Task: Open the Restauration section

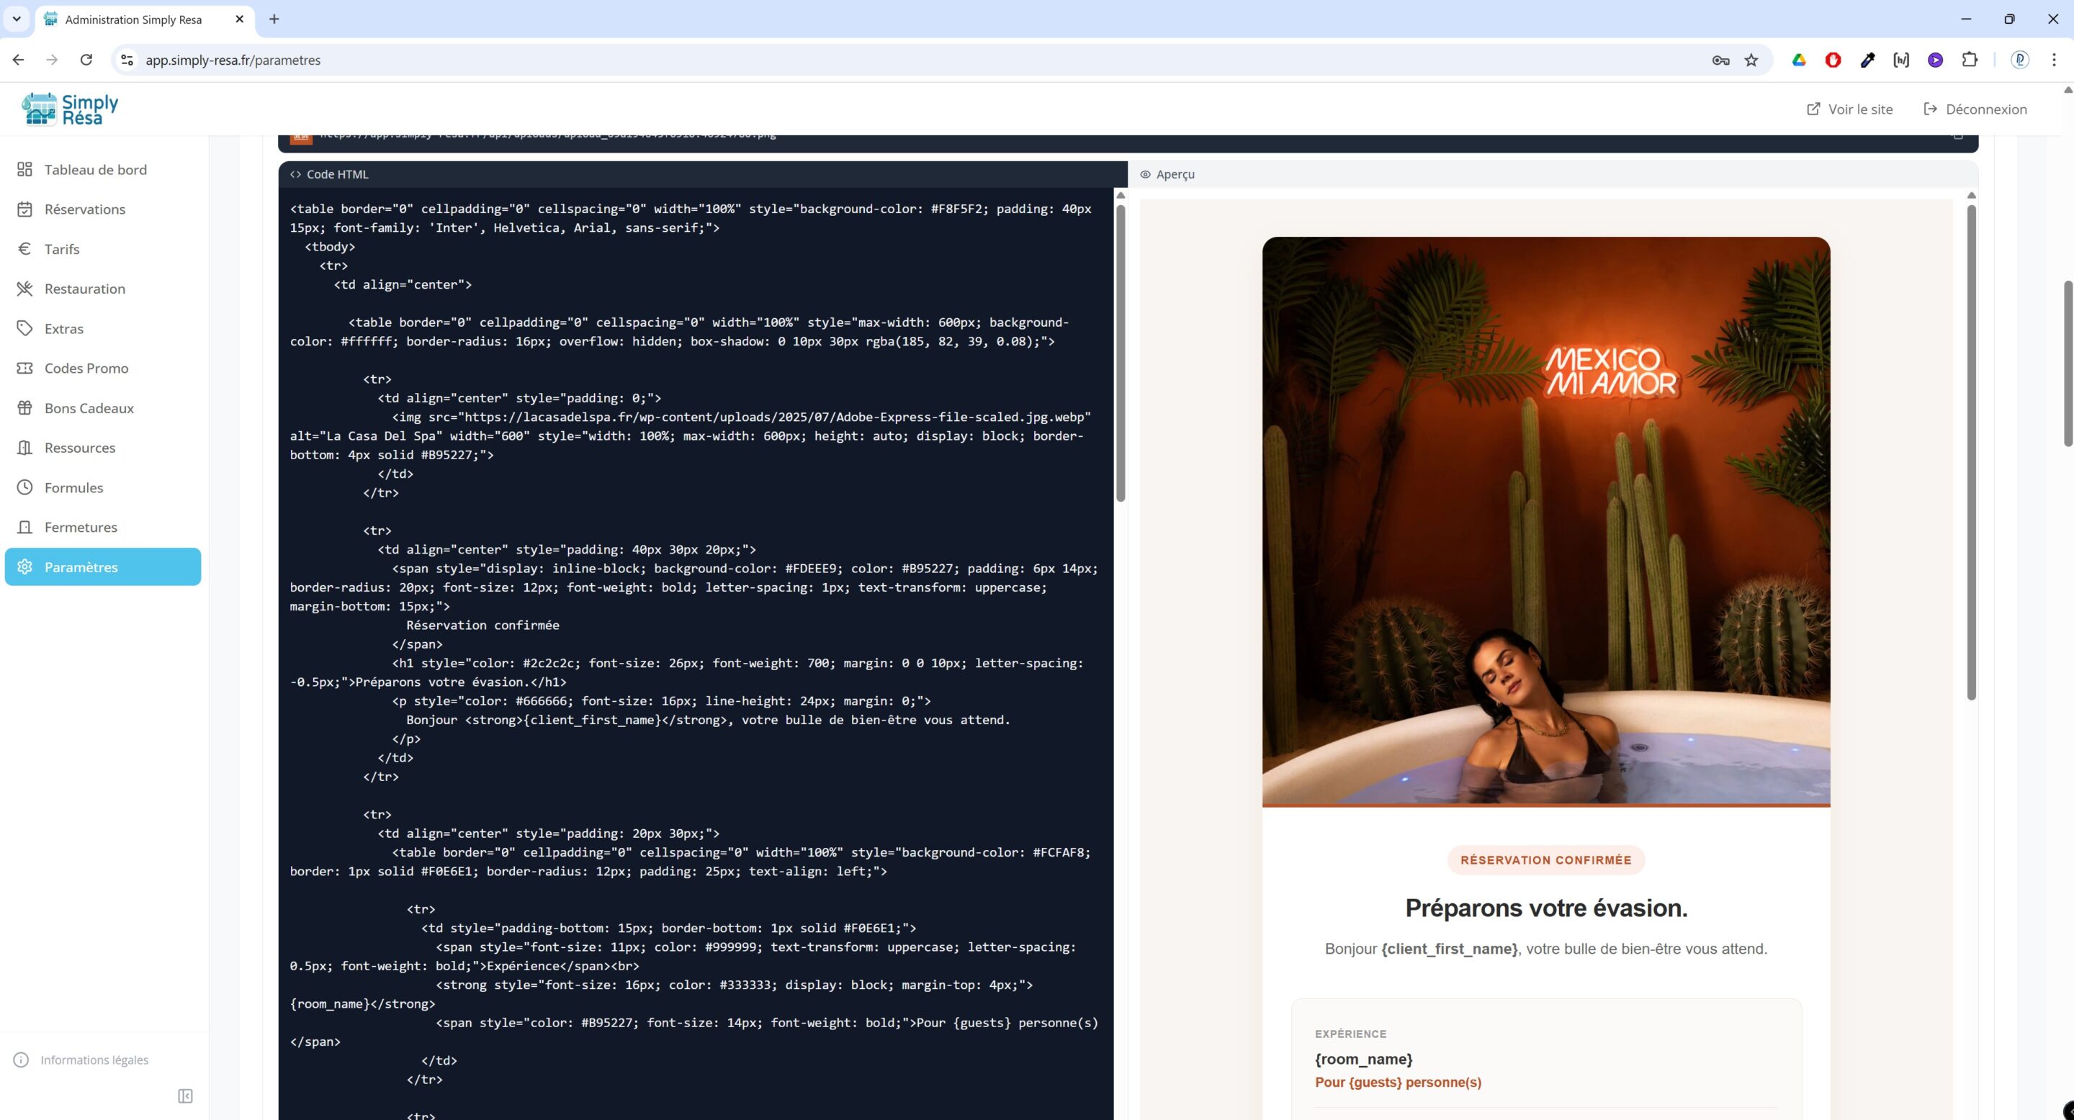Action: coord(84,288)
